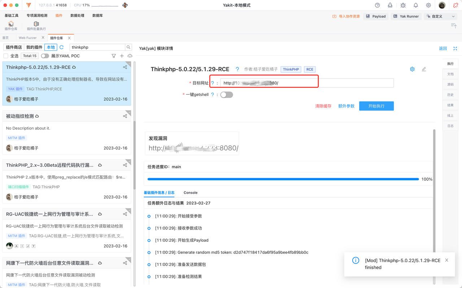Image resolution: width=462 pixels, height=288 pixels.
Task: Close the 插件仓库 tab
Action: coord(69,38)
